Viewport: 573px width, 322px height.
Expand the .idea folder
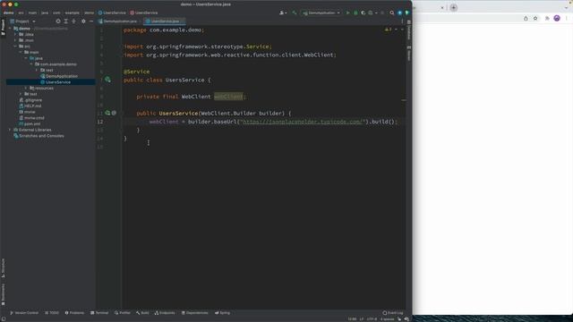tap(16, 34)
